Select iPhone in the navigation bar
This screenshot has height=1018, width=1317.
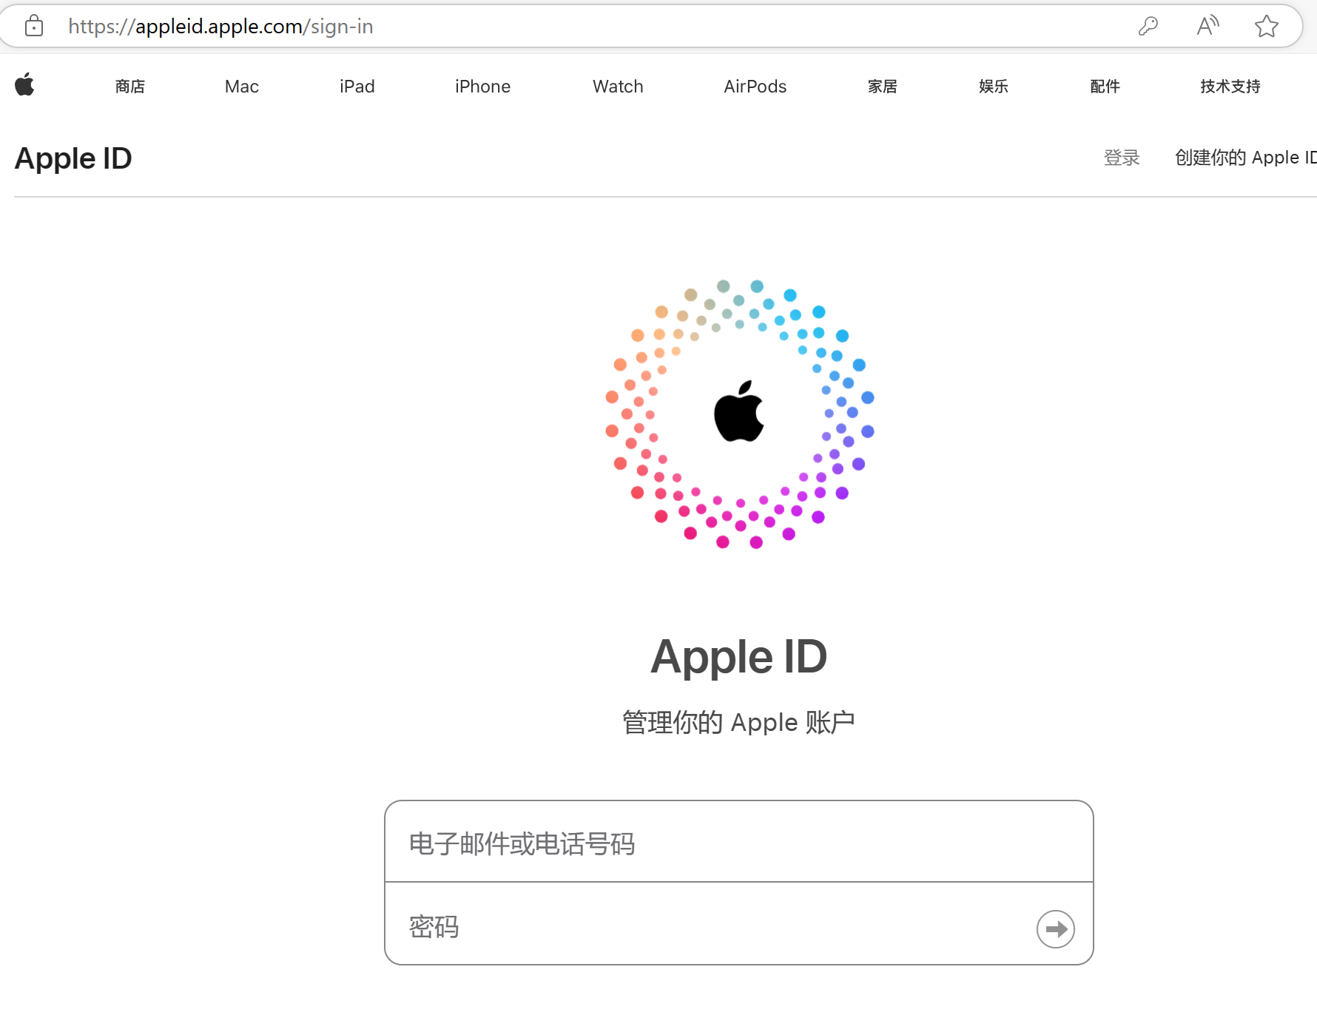482,87
